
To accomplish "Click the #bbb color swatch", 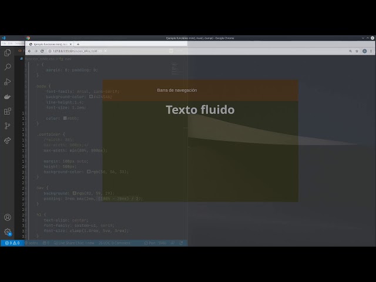I will tap(65, 118).
